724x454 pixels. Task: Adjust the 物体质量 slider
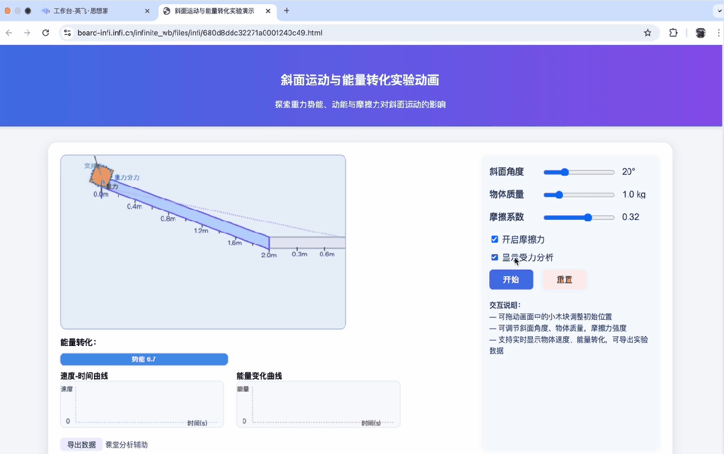point(578,194)
